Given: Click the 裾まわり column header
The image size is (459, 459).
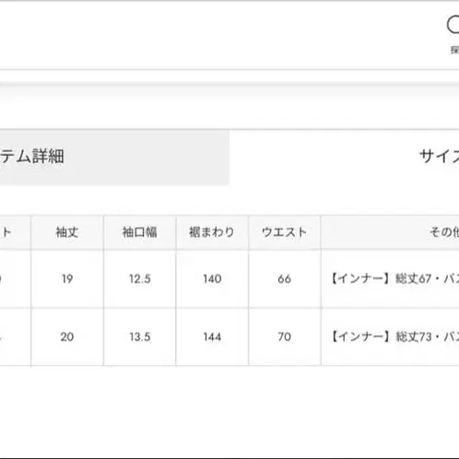Looking at the screenshot, I should point(212,232).
